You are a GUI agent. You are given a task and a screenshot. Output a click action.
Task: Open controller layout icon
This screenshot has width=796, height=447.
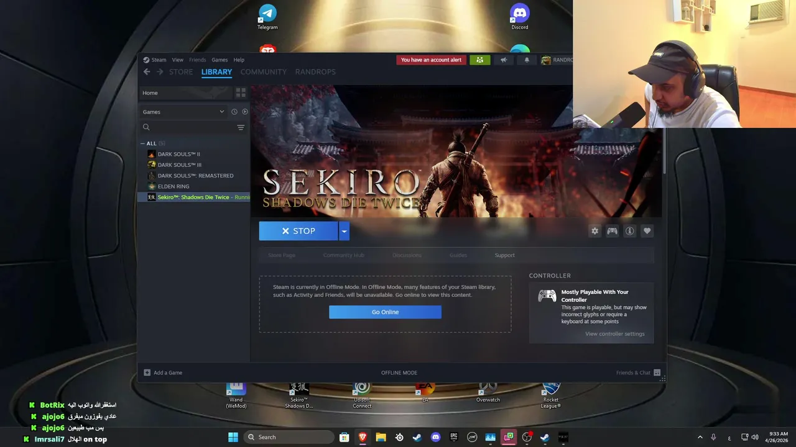[x=613, y=231]
